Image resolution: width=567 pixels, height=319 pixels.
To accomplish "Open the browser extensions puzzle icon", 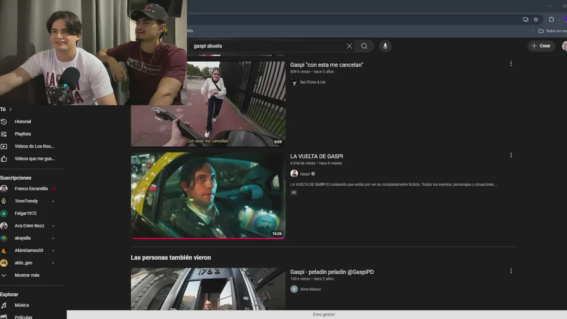I will [x=551, y=19].
